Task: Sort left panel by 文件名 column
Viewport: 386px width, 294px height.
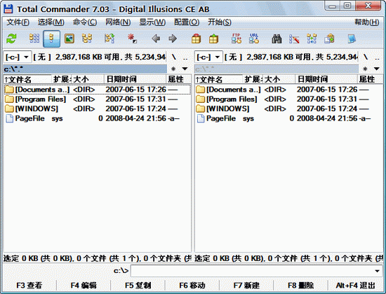Action: coord(27,79)
